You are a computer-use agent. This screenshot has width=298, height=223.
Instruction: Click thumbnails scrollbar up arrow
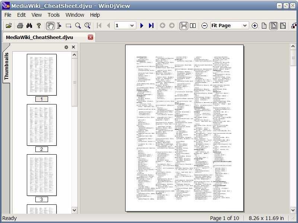(x=74, y=55)
